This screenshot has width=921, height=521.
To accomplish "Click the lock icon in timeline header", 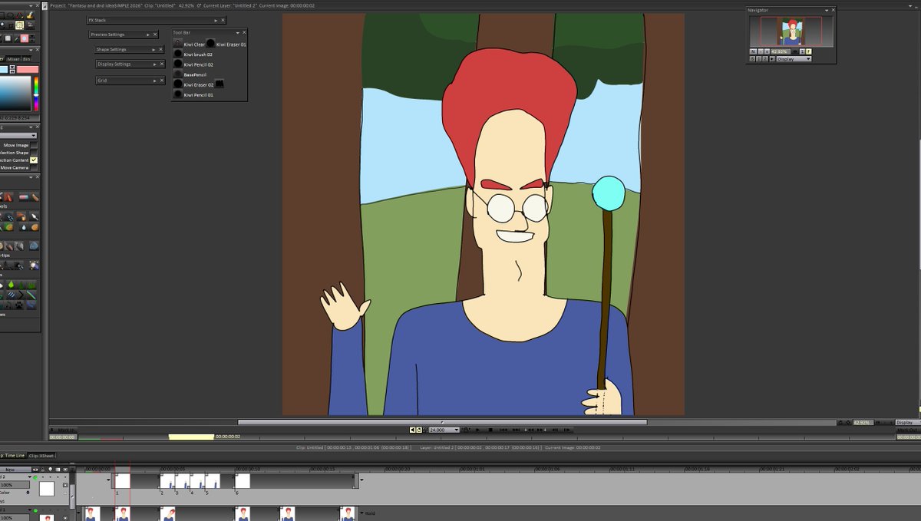I will click(x=43, y=469).
